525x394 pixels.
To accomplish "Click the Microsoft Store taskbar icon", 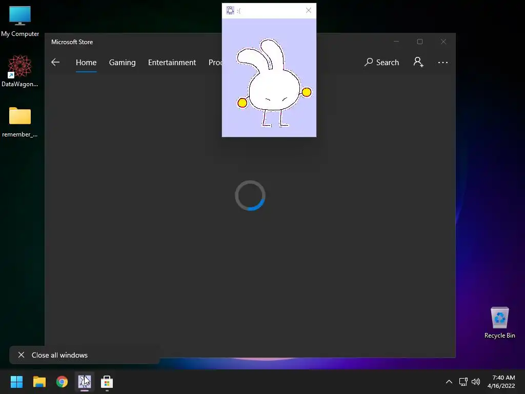I will pos(107,382).
